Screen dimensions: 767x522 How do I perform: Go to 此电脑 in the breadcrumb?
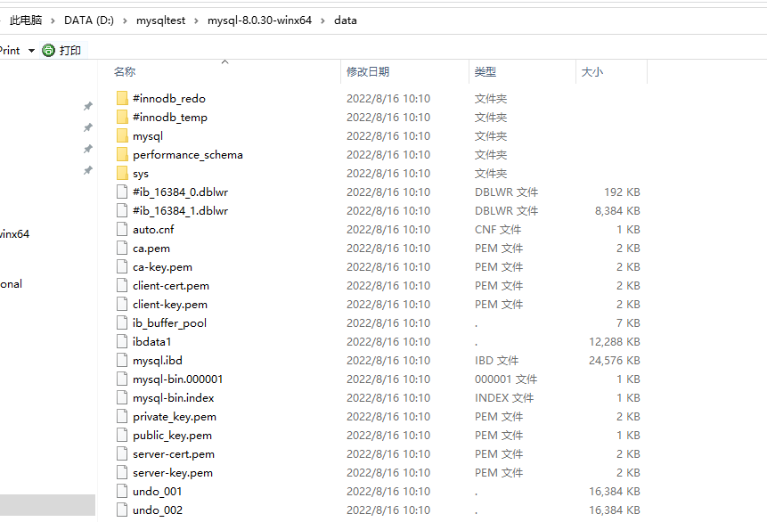[x=26, y=20]
